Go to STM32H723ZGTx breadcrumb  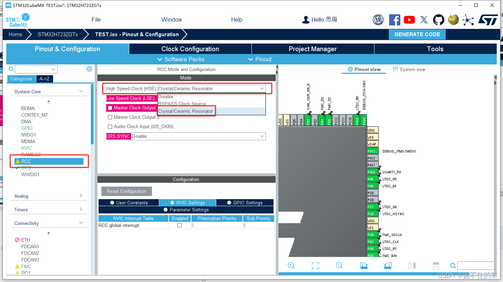(x=58, y=34)
